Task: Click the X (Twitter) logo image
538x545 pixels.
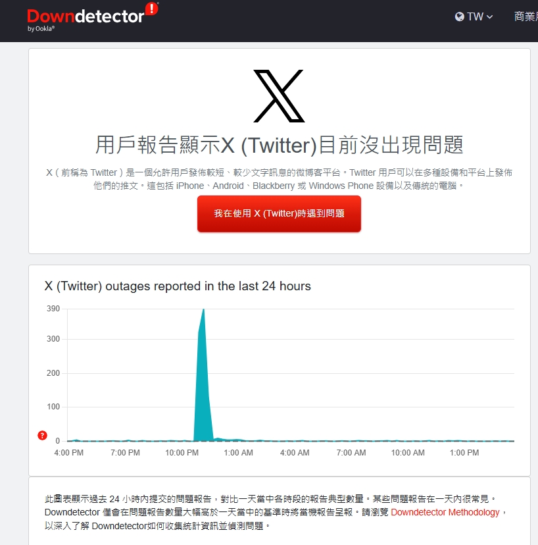Action: pos(279,96)
